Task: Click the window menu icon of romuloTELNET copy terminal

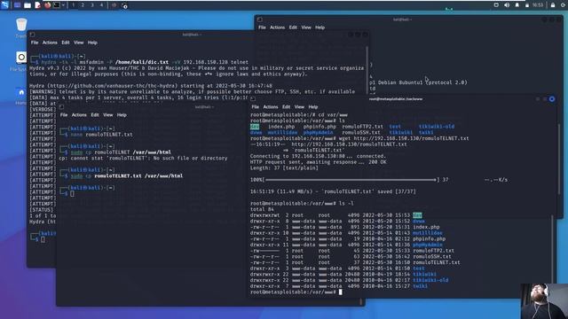Action: pos(61,107)
